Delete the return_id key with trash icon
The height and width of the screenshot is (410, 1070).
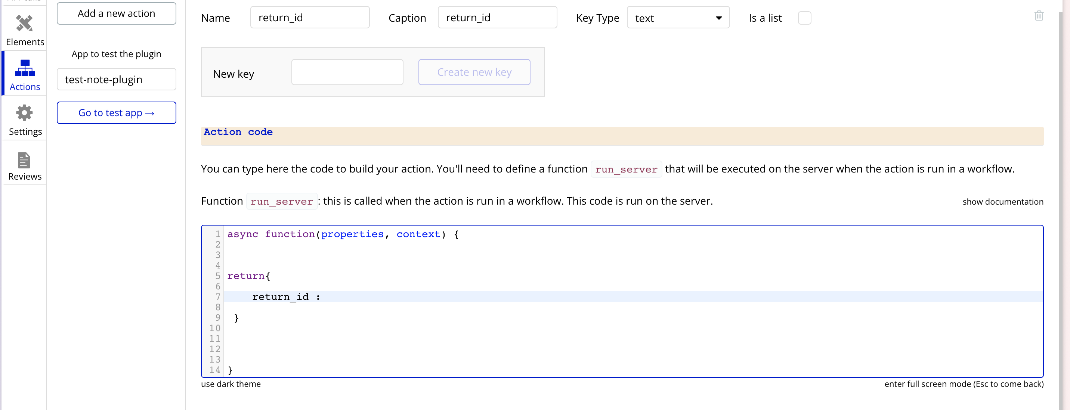click(x=1039, y=16)
